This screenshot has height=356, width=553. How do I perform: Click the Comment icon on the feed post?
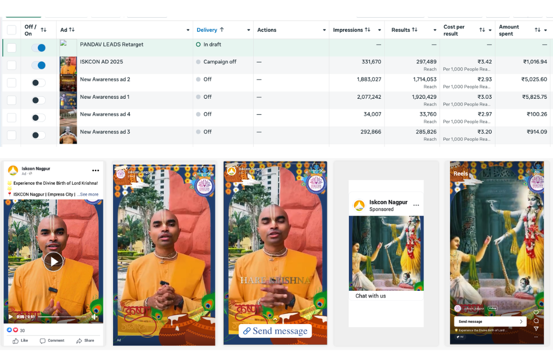[43, 340]
